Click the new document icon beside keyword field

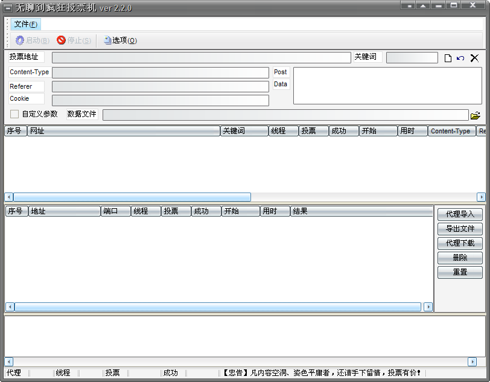point(448,57)
